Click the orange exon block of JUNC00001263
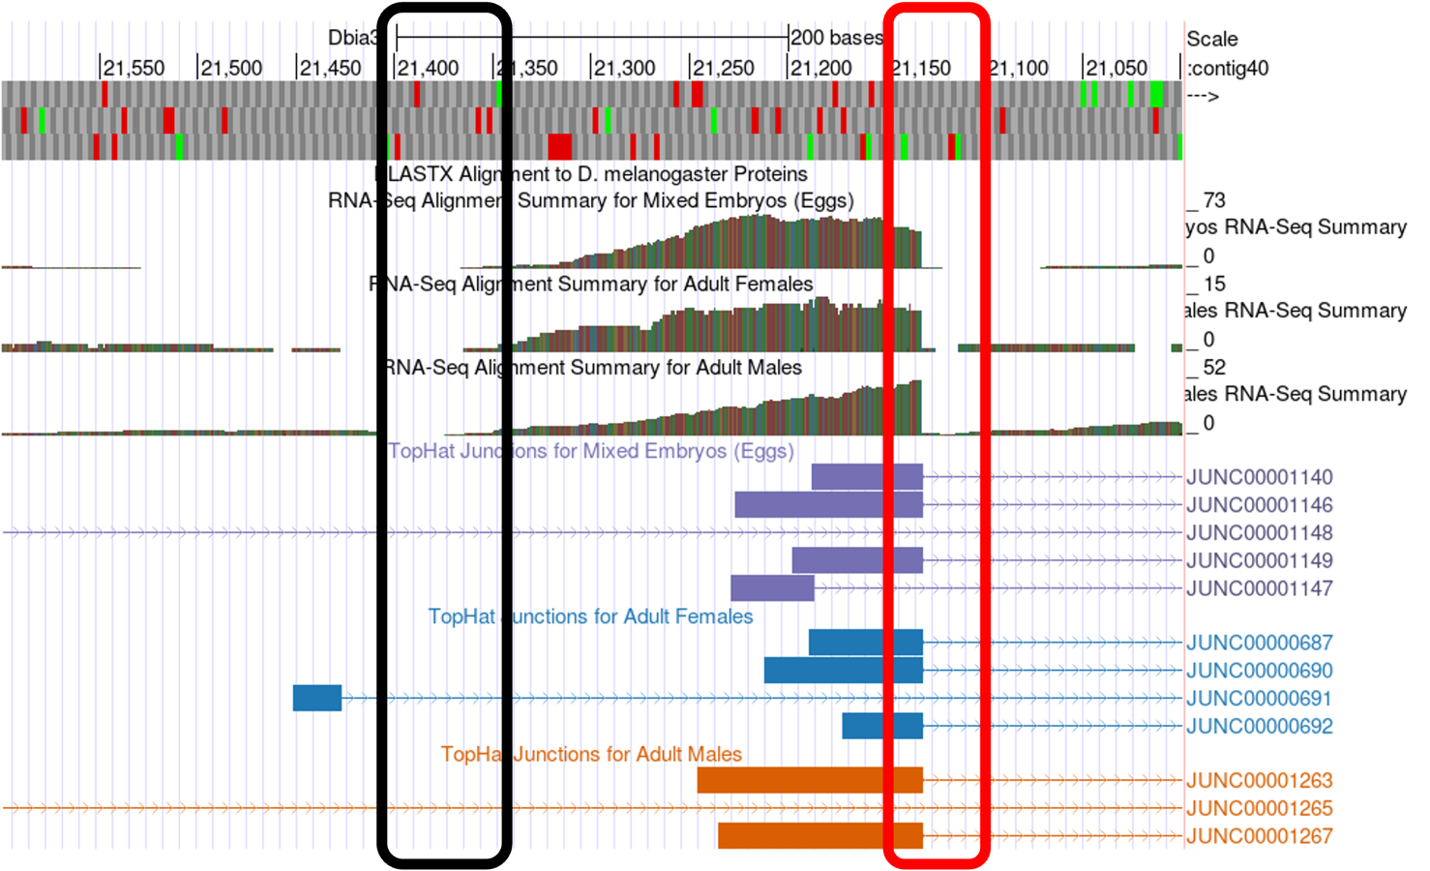Image resolution: width=1430 pixels, height=871 pixels. pos(810,780)
